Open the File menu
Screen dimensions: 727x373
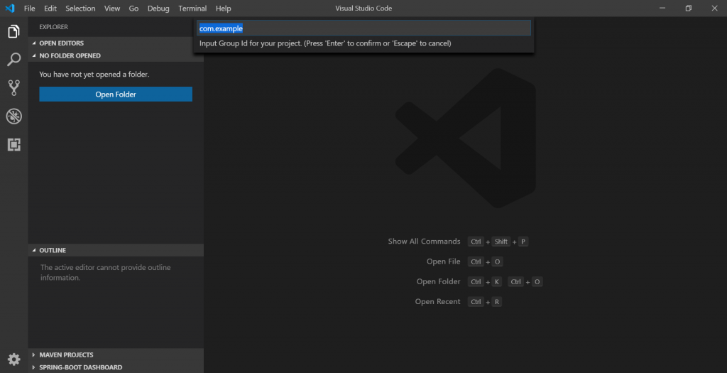[x=29, y=9]
